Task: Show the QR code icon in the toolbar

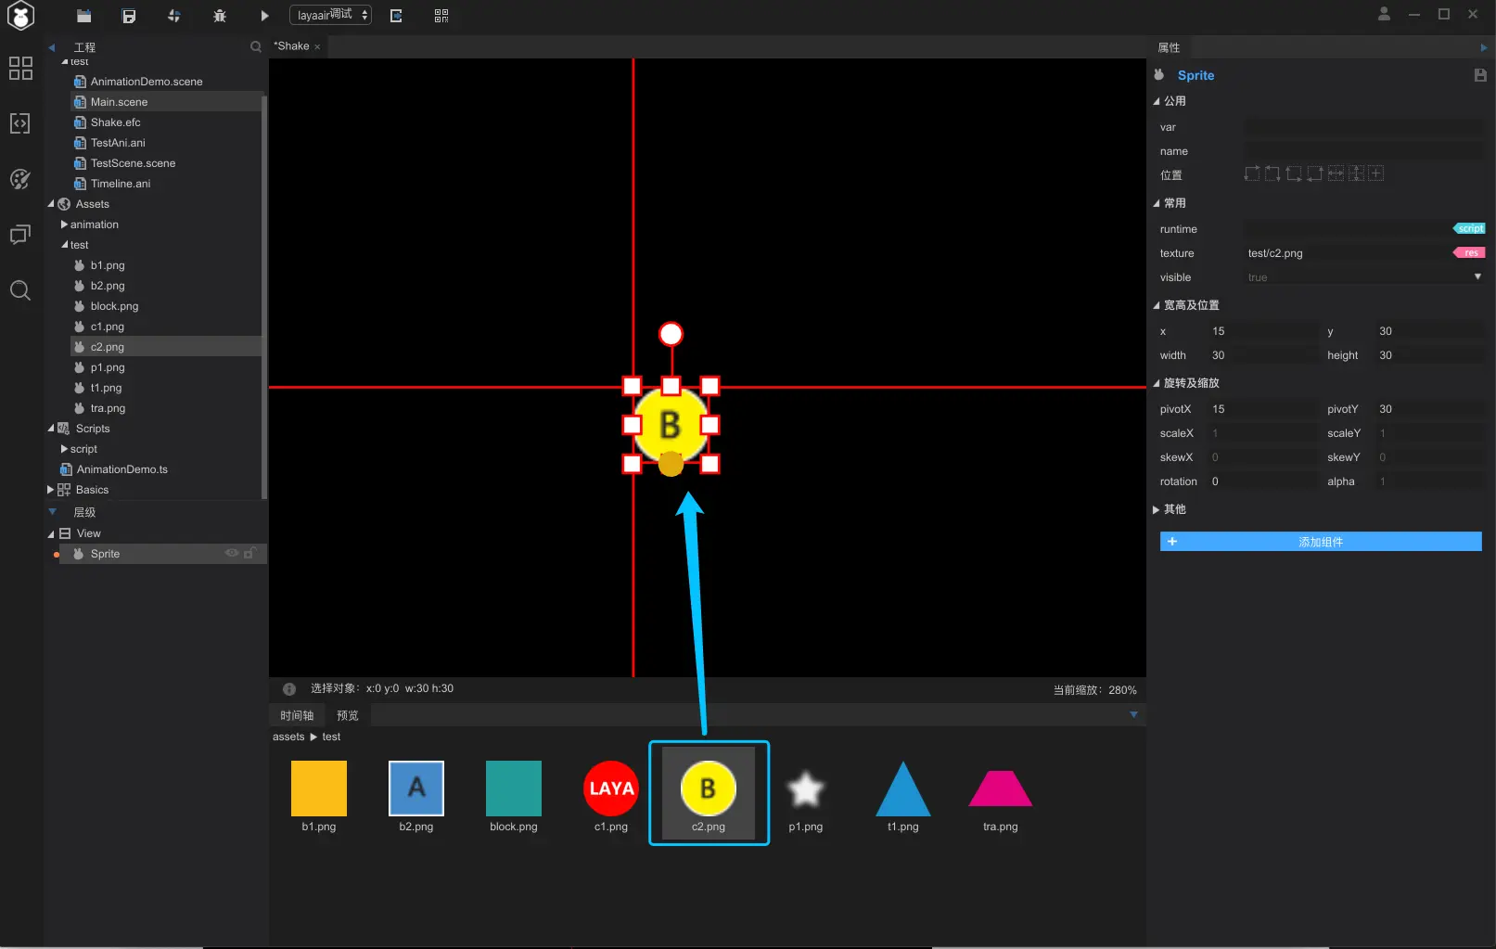Action: [441, 15]
